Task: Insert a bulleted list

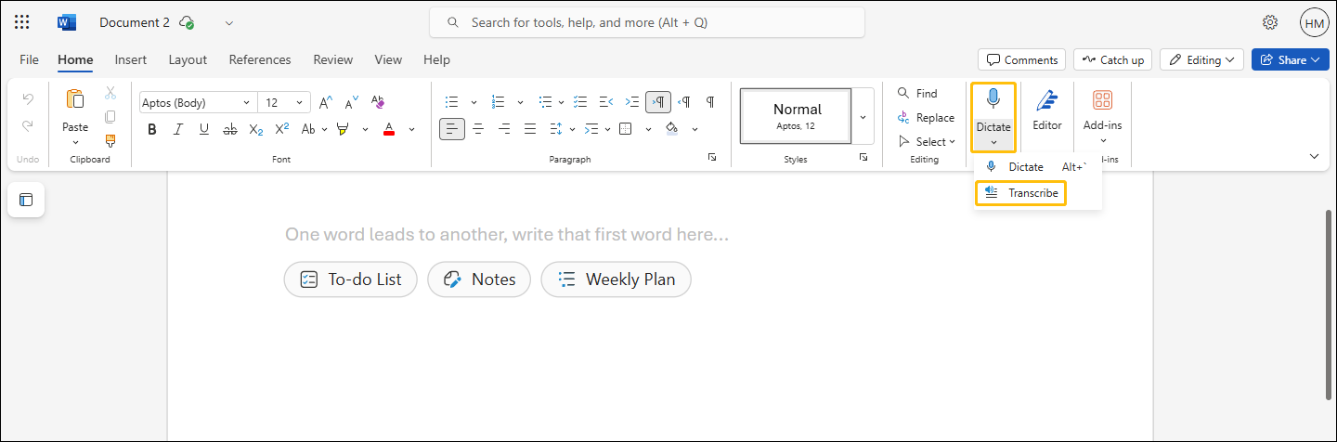Action: 452,102
